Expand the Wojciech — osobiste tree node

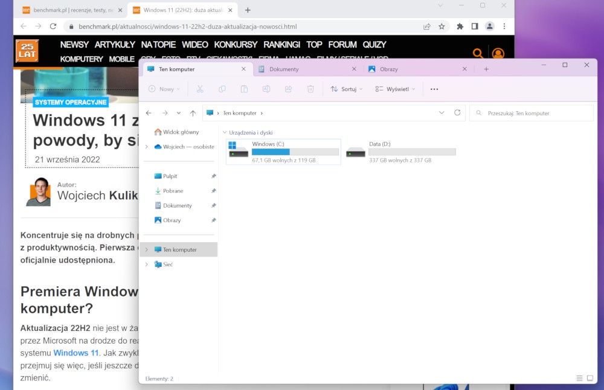coord(146,147)
